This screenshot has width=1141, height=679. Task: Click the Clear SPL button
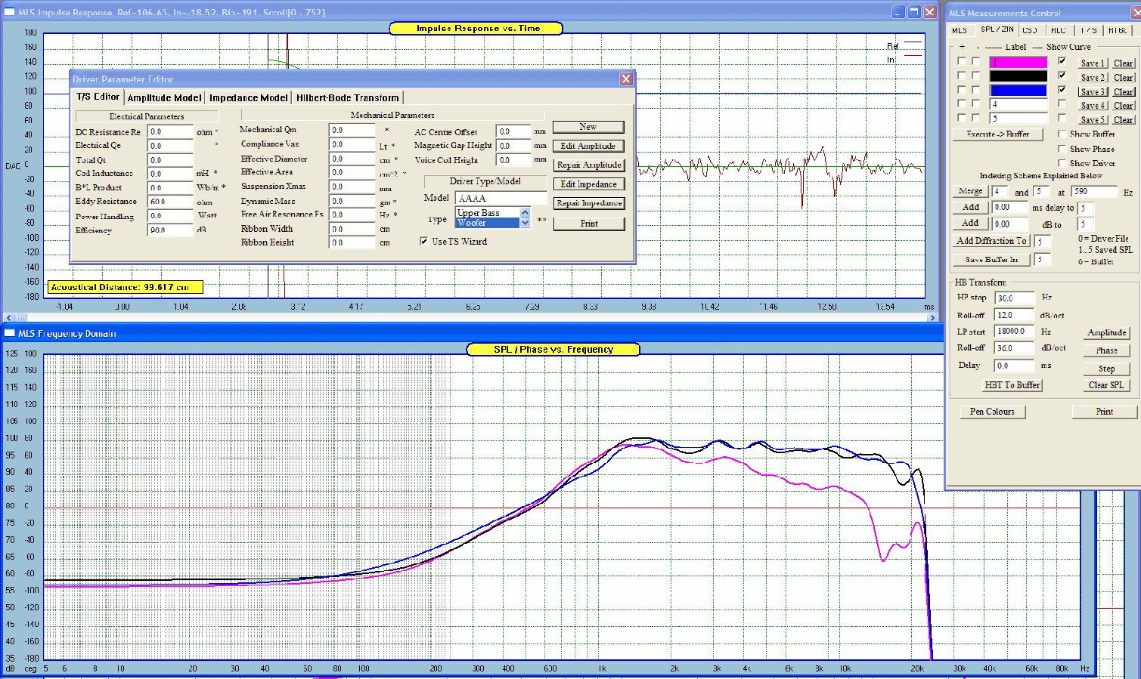pos(1107,385)
